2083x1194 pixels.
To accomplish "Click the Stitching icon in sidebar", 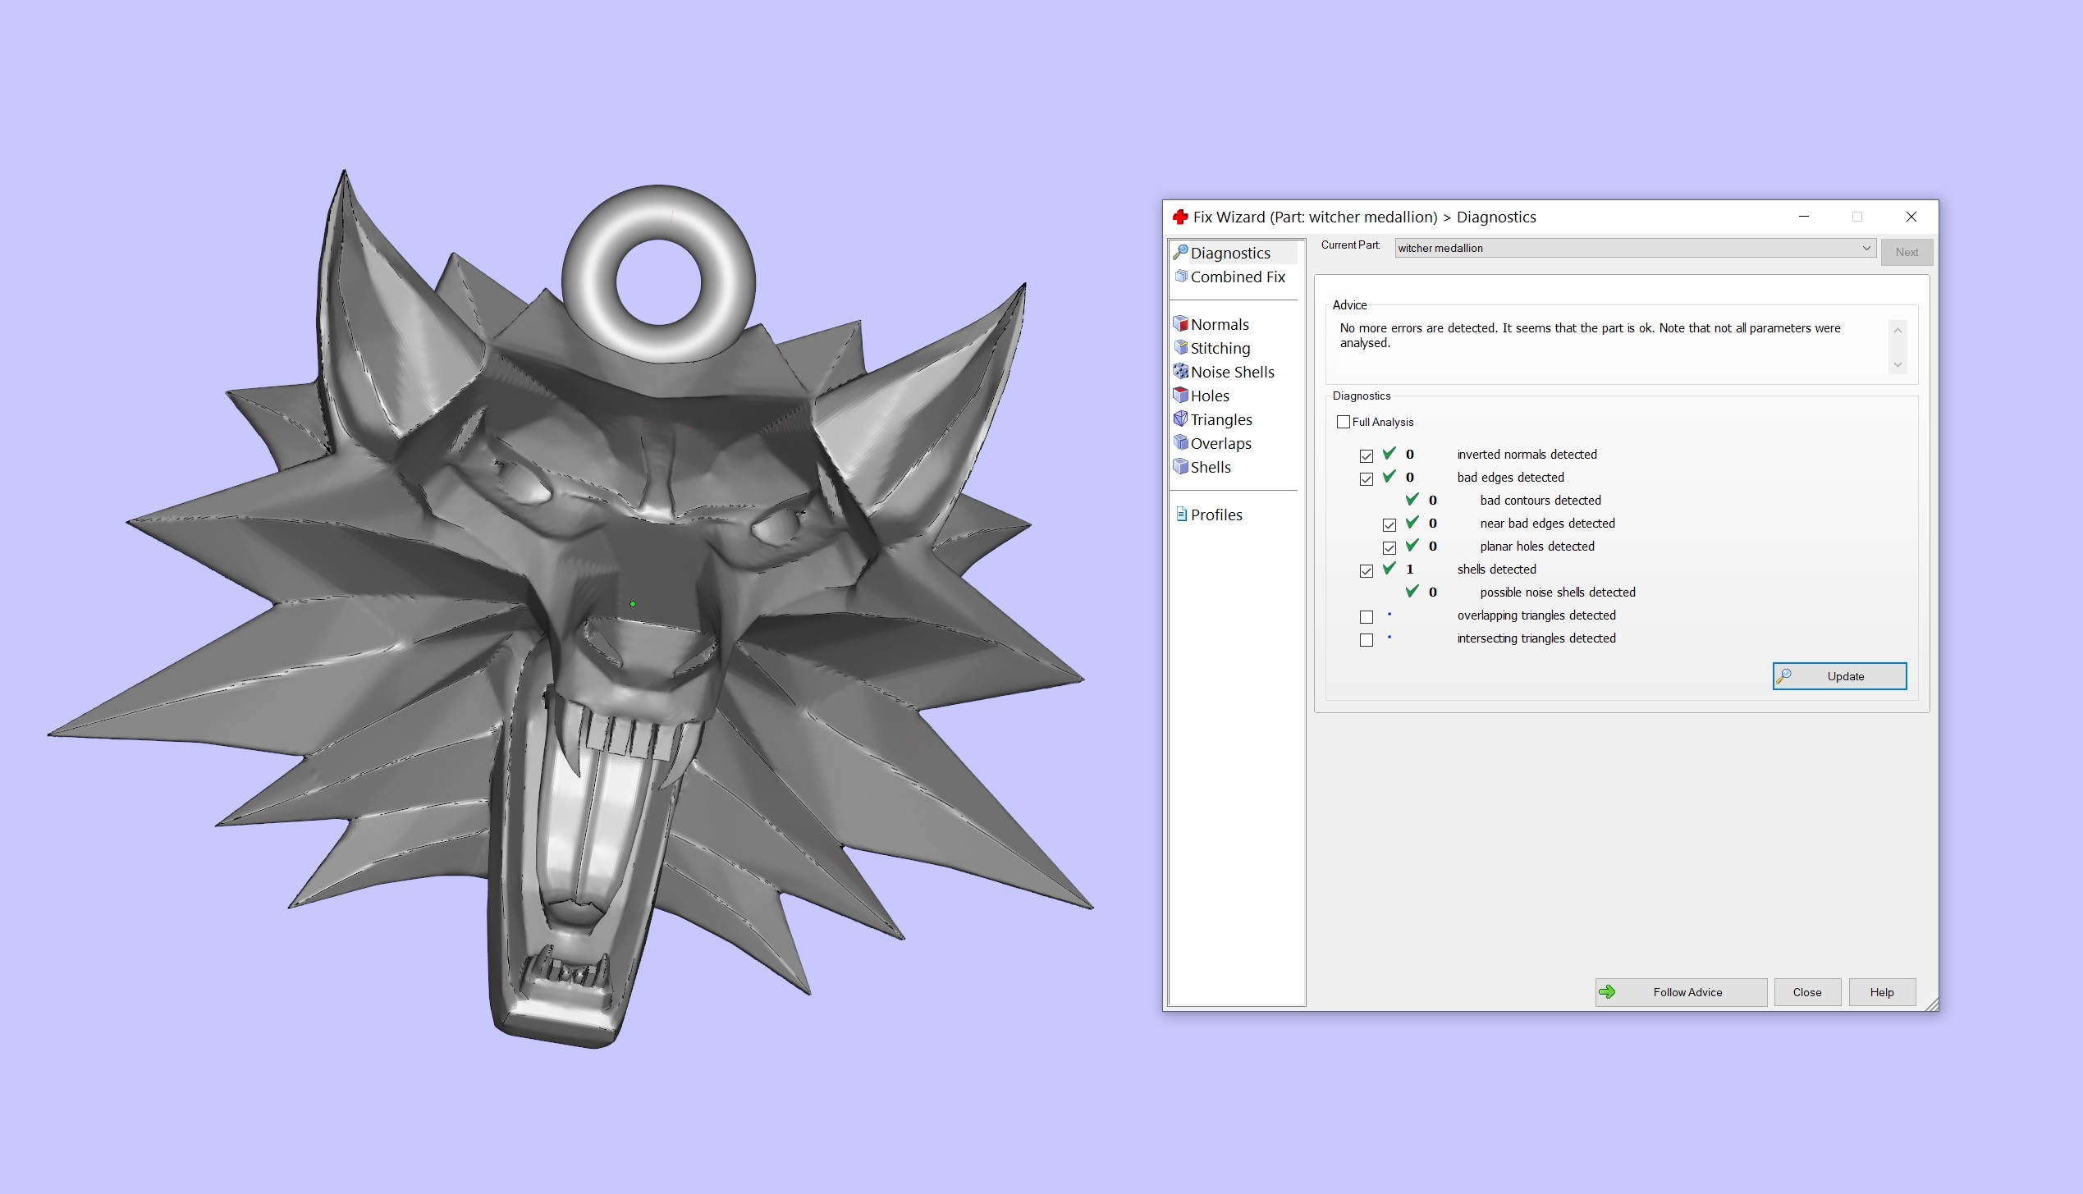I will point(1180,347).
